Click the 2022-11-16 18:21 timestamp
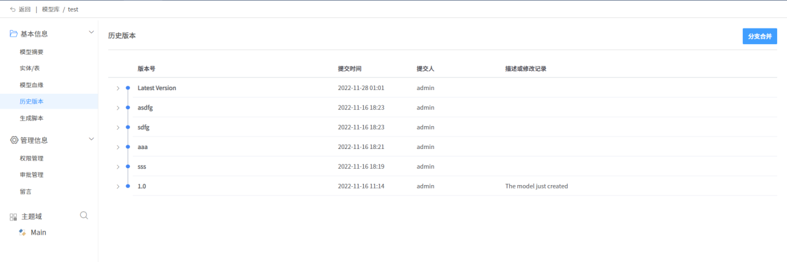Image resolution: width=787 pixels, height=262 pixels. pos(361,147)
